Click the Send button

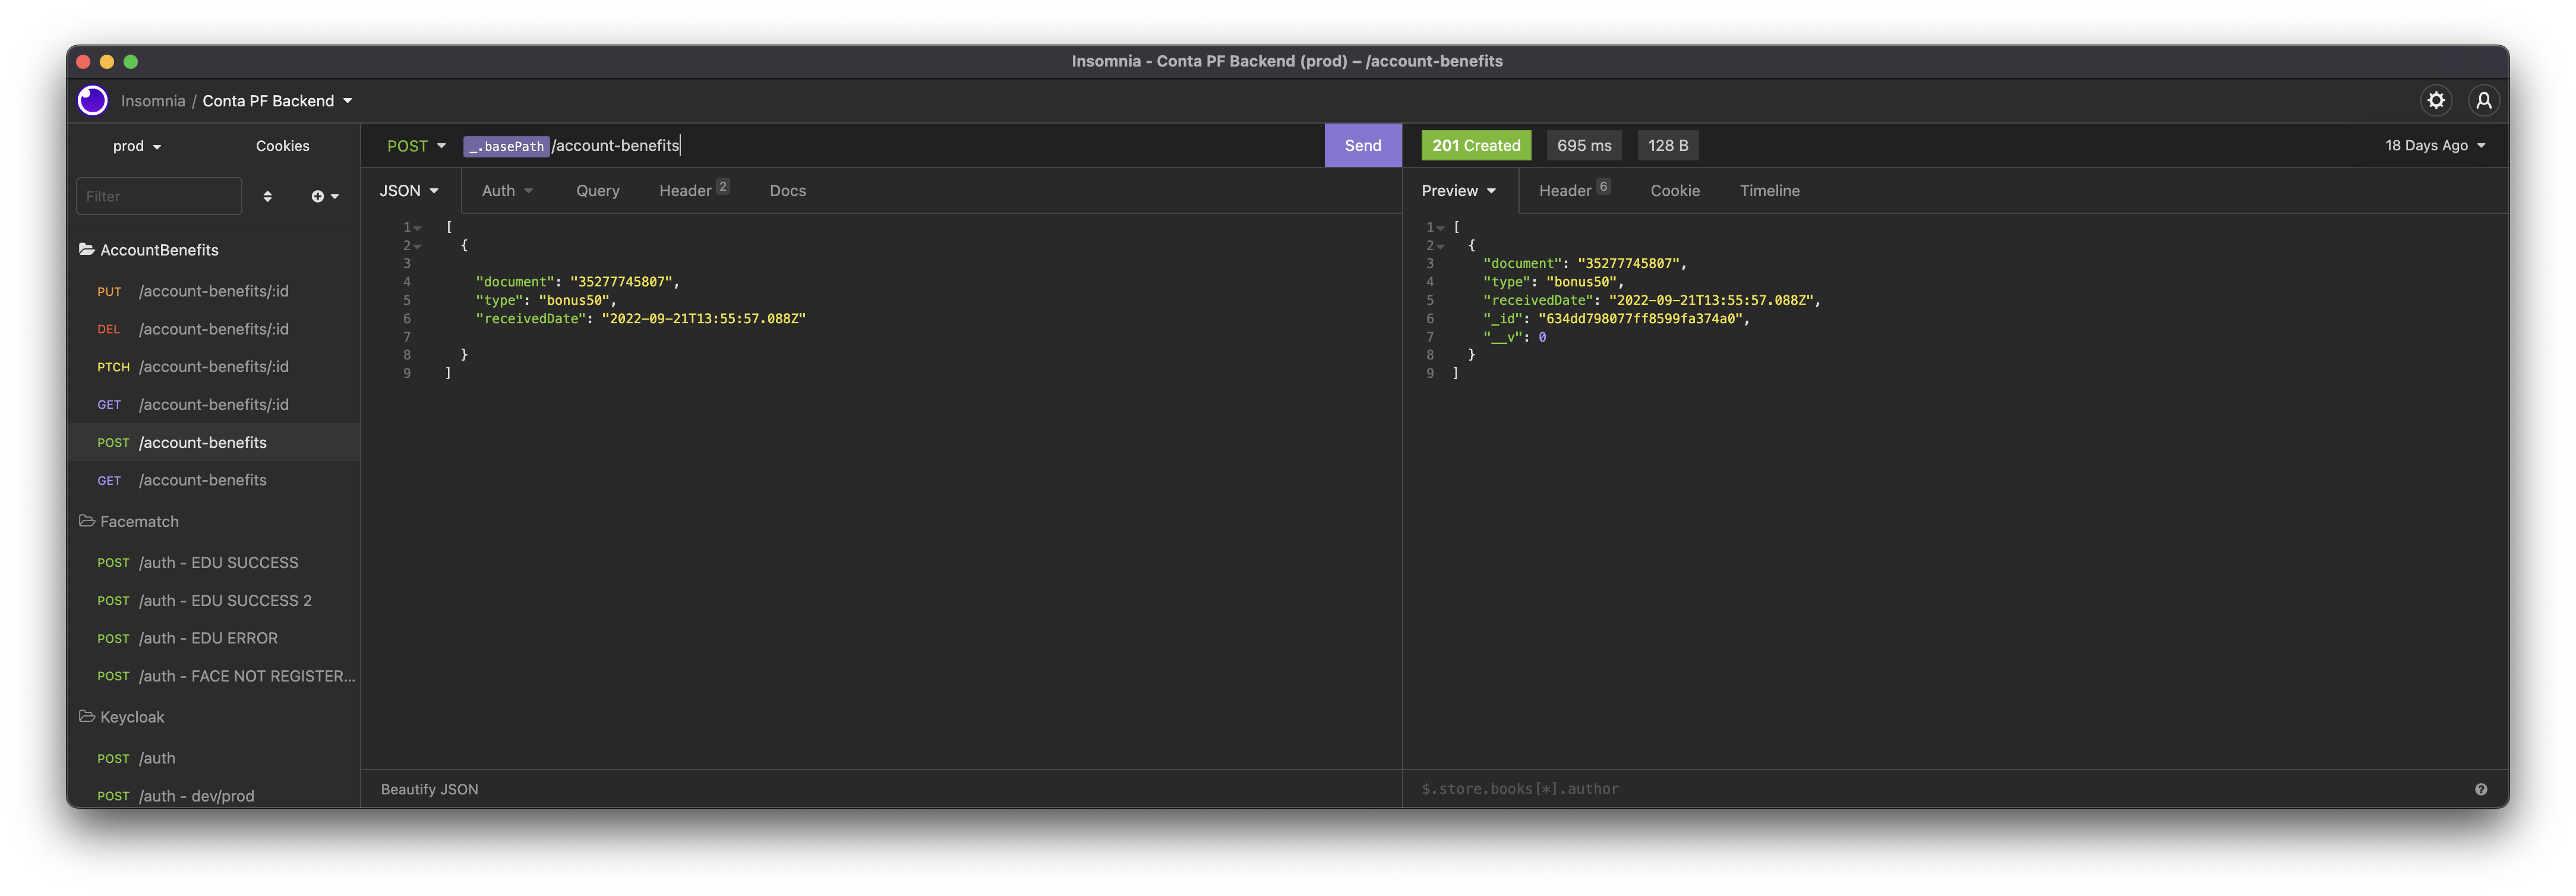click(1362, 146)
